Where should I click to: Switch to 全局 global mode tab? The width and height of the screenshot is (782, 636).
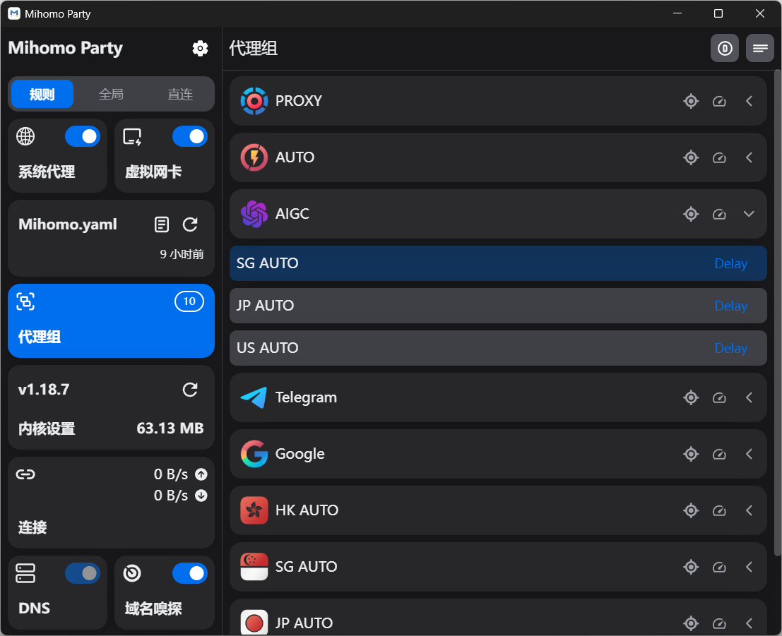point(111,94)
